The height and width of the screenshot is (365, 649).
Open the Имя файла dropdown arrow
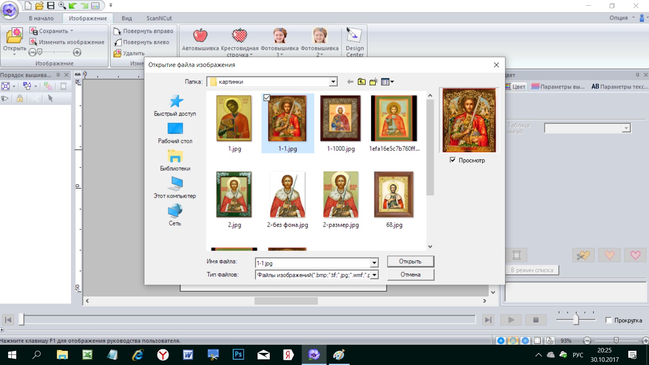(x=374, y=263)
